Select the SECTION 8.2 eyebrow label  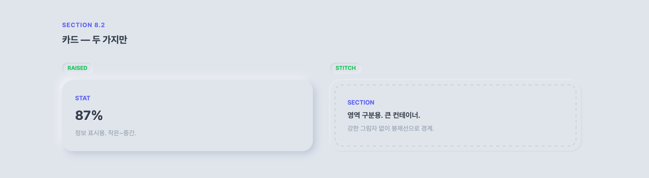click(x=83, y=25)
